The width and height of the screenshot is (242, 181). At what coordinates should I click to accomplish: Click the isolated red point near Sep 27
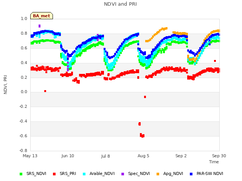215,61
